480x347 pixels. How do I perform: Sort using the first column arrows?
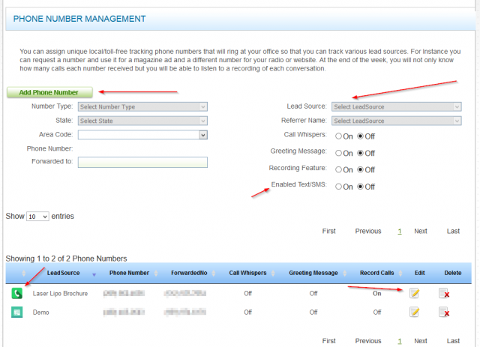tap(23, 273)
